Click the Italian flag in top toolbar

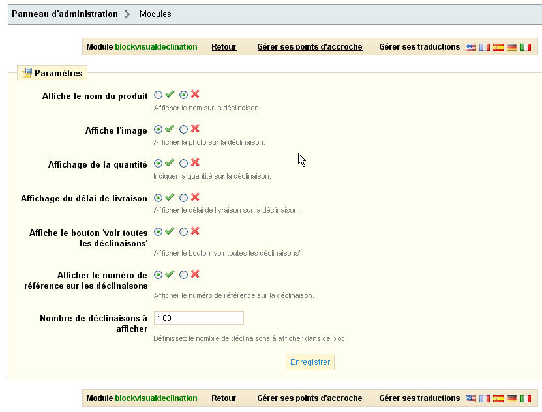pos(526,47)
